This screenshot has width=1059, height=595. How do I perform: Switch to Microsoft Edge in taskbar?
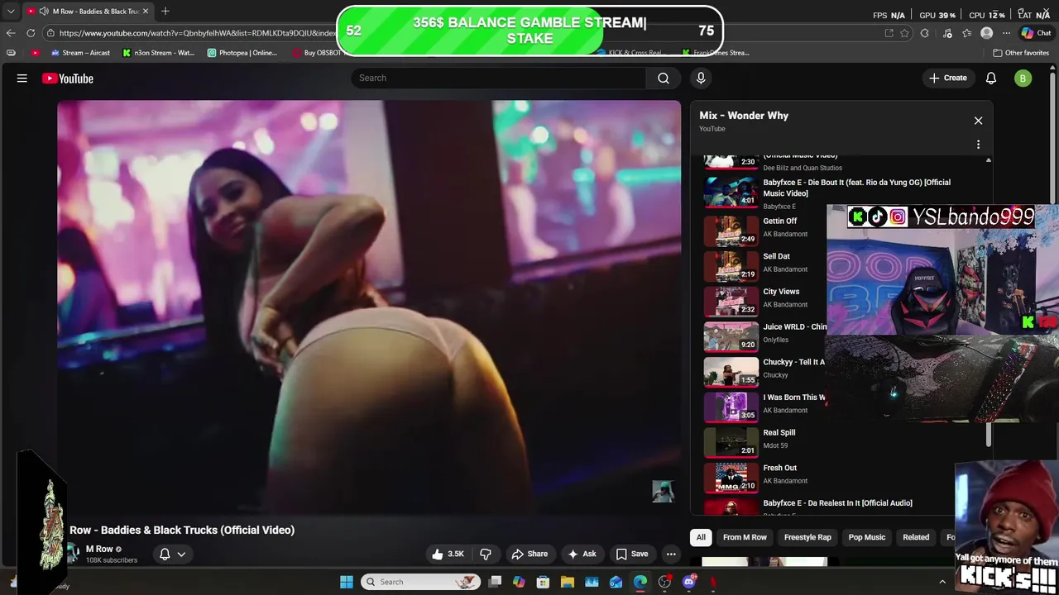640,582
